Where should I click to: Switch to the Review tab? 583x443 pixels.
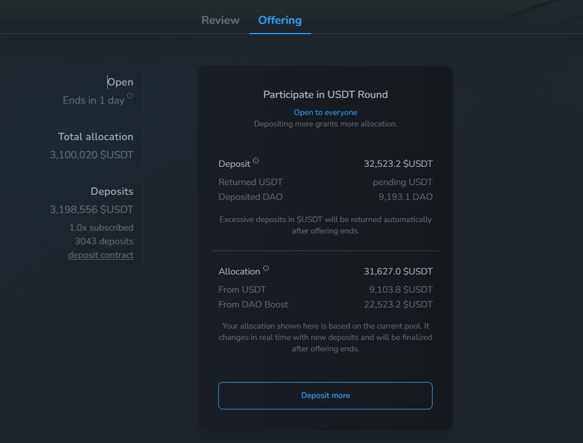coord(220,20)
